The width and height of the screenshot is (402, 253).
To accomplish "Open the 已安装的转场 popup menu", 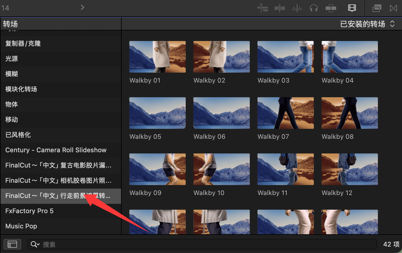I will click(367, 24).
